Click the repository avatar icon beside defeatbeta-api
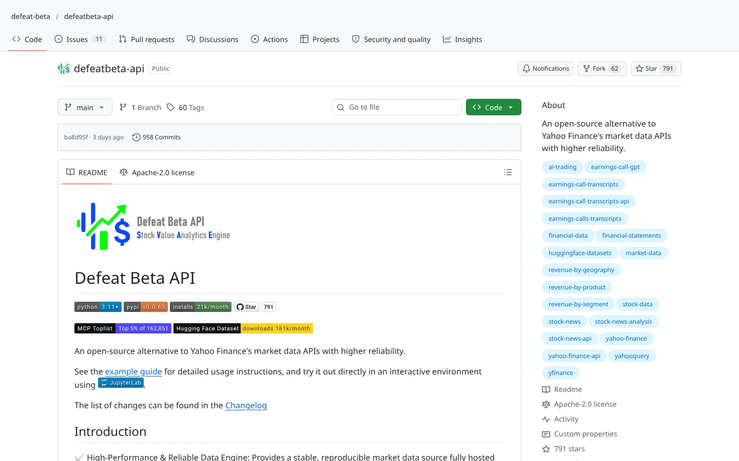 point(64,69)
